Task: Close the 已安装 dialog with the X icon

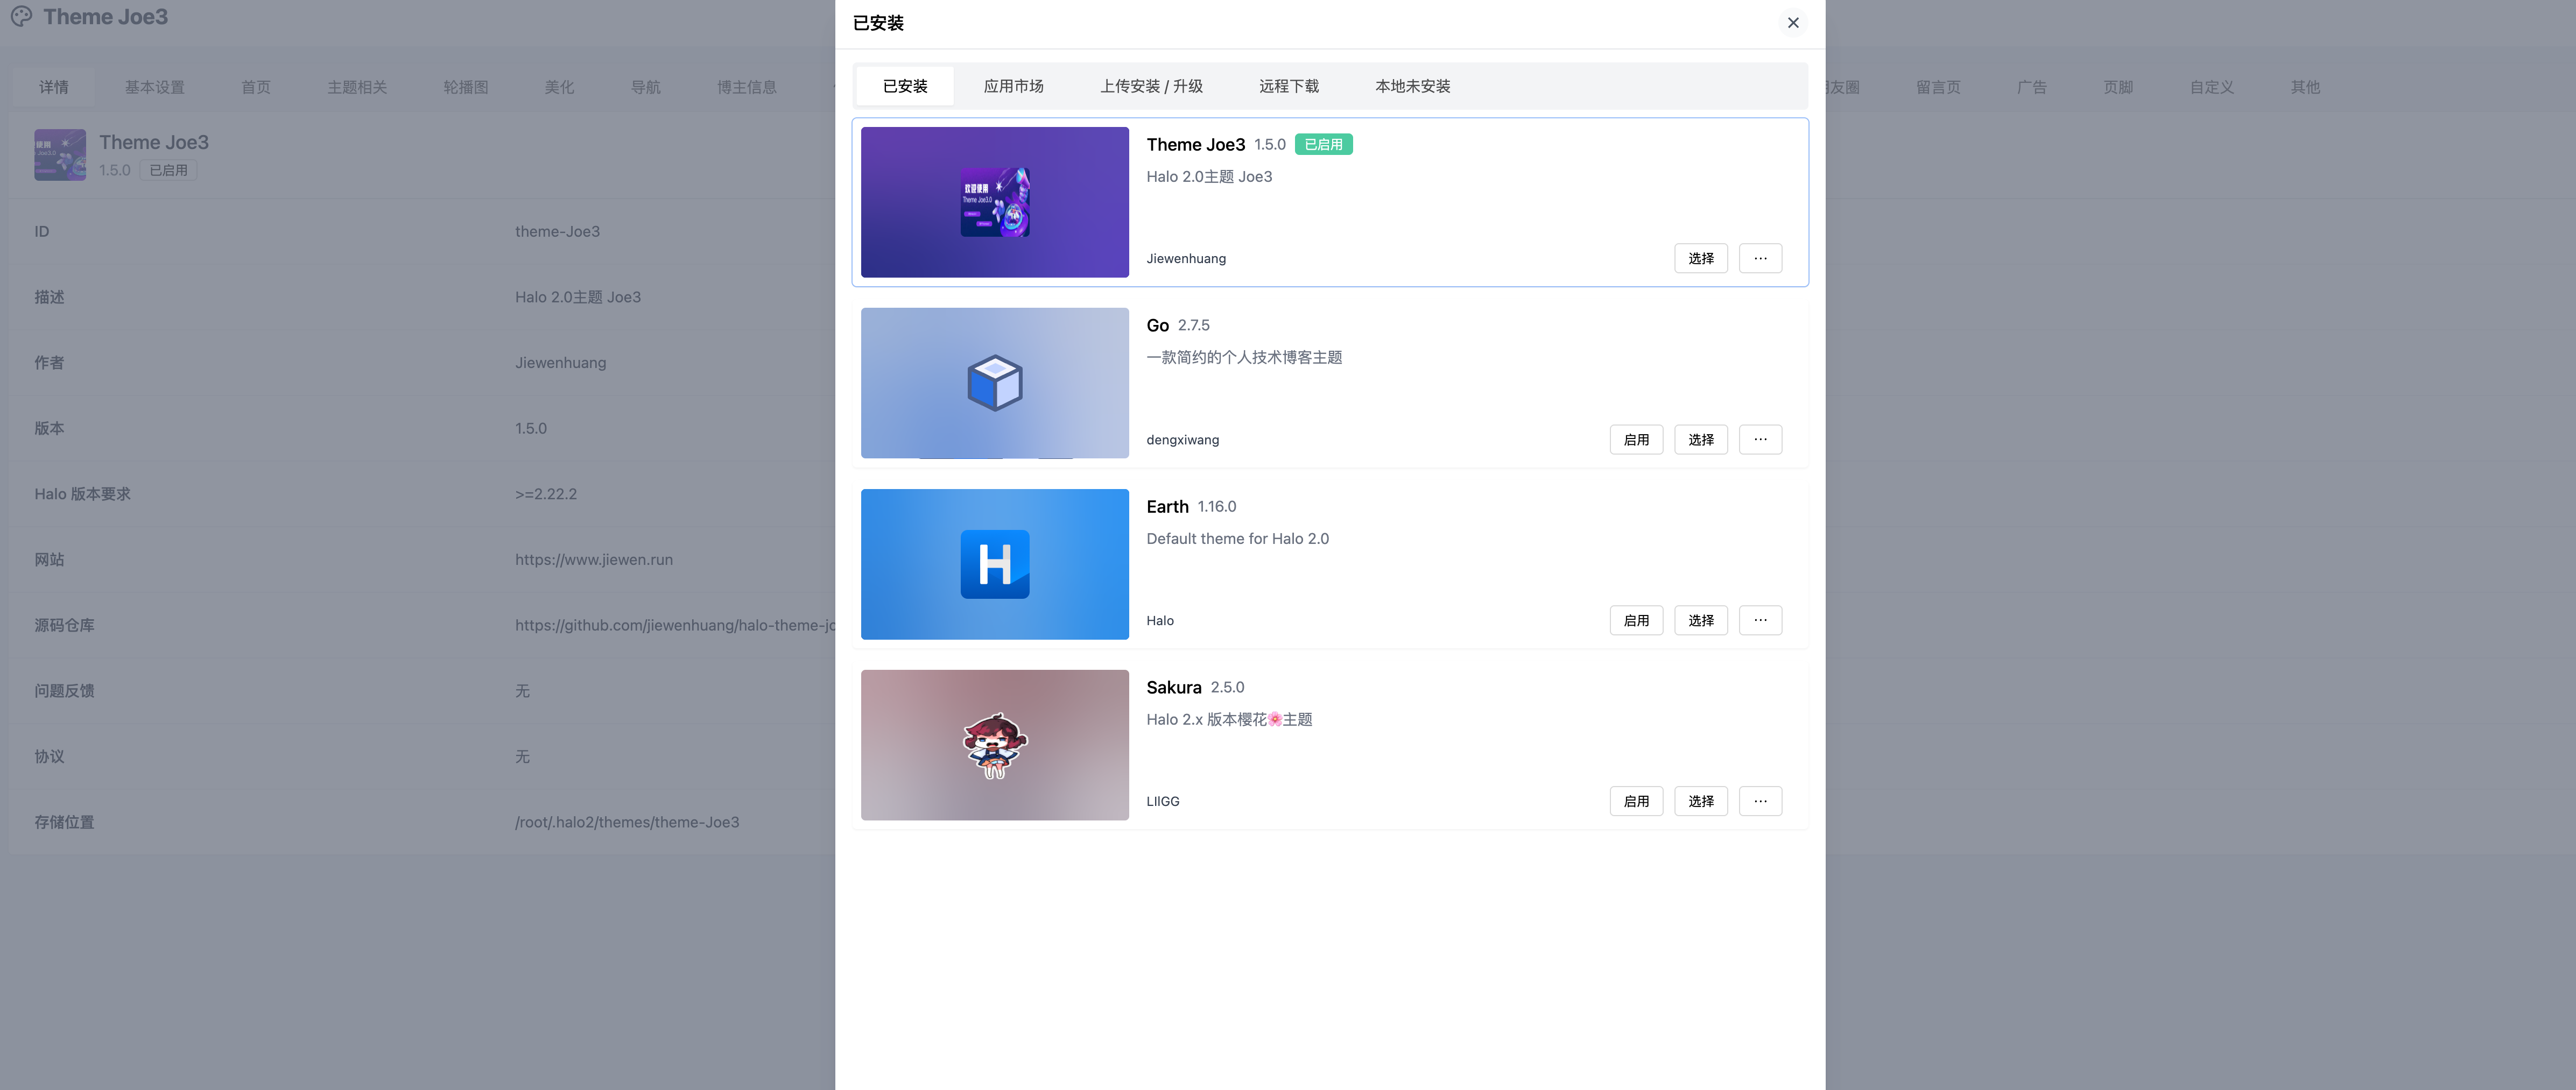Action: 1792,23
